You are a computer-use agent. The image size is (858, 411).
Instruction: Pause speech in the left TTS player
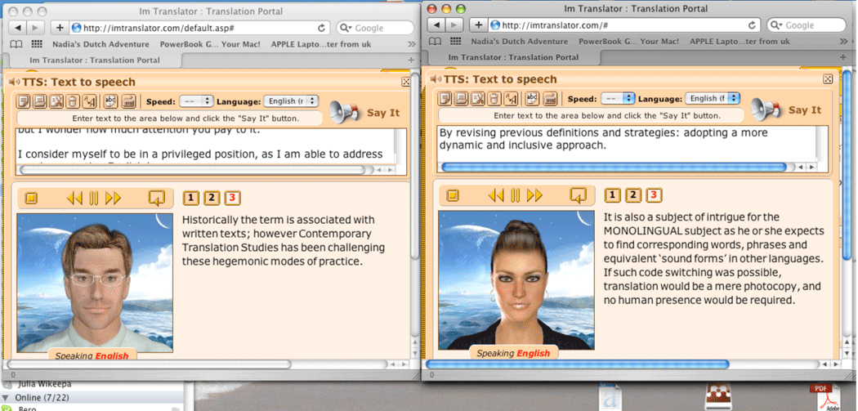[x=94, y=198]
